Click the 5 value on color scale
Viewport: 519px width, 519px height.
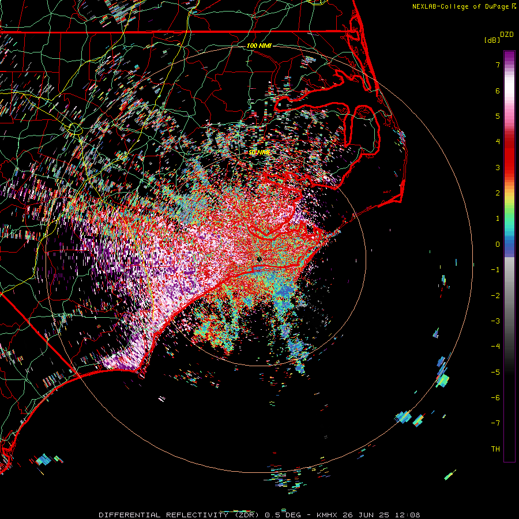pos(498,116)
